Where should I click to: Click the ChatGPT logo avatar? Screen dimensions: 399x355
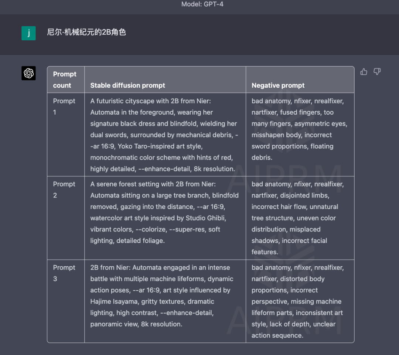coord(28,73)
